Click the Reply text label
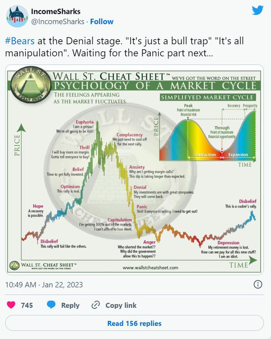Screen dimensions: 271x339 click(x=70, y=305)
